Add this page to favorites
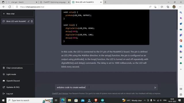This screenshot has height=103, width=184. tap(155, 7)
